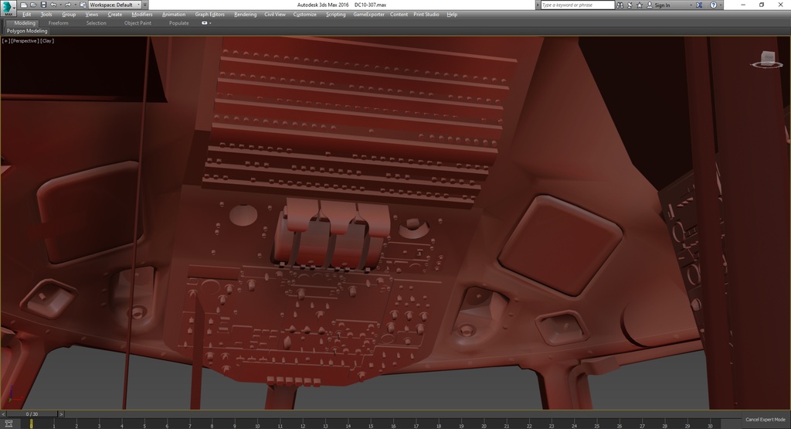Click the Undo arrow icon
Image resolution: width=791 pixels, height=429 pixels.
(52, 5)
